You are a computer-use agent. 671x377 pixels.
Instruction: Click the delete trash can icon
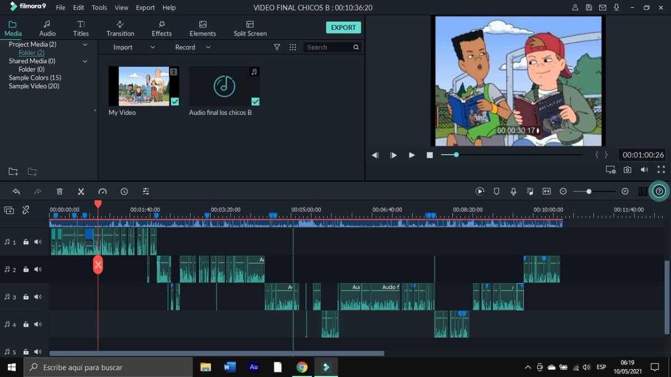coord(60,191)
